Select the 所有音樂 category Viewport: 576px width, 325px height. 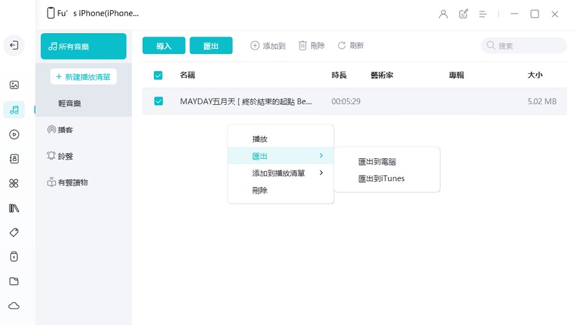coord(84,46)
